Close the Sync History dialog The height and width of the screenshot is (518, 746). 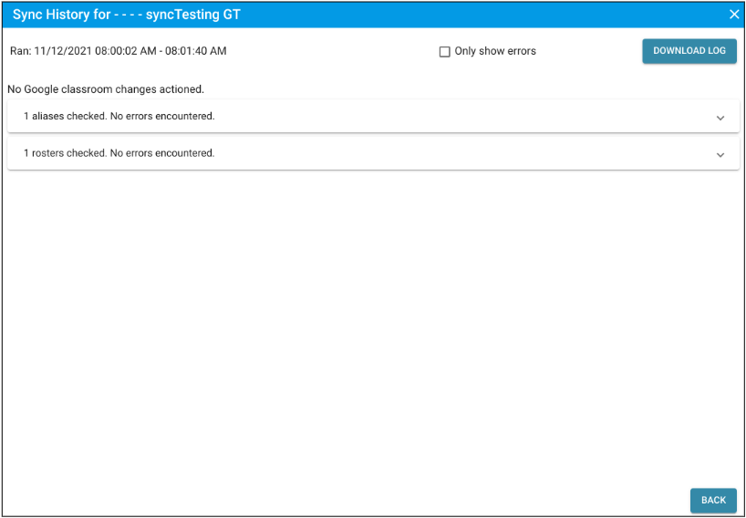coord(734,15)
